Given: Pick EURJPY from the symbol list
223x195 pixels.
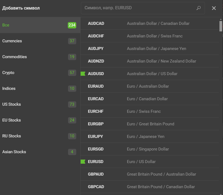Looking at the screenshot, I should click(x=149, y=137).
